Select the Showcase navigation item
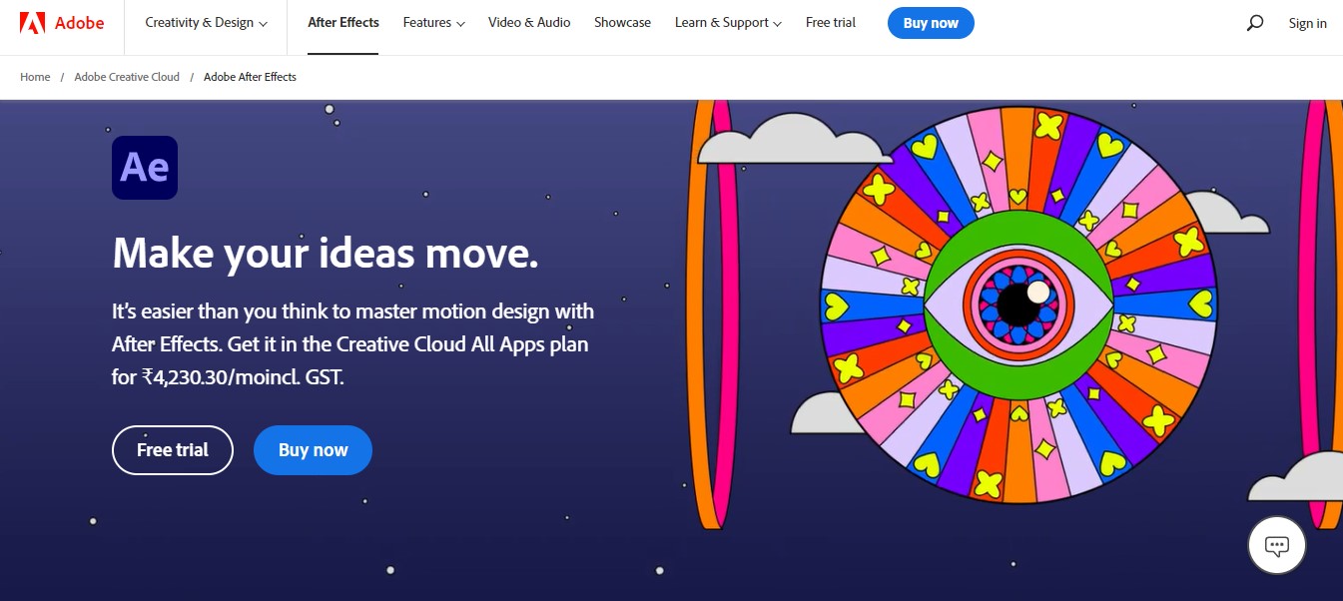This screenshot has width=1343, height=601. pos(622,22)
